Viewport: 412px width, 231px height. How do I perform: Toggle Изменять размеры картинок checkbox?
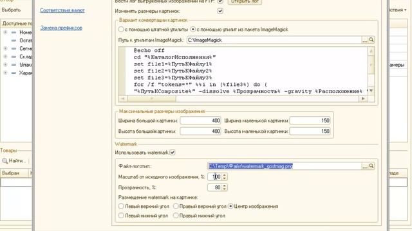[220, 11]
